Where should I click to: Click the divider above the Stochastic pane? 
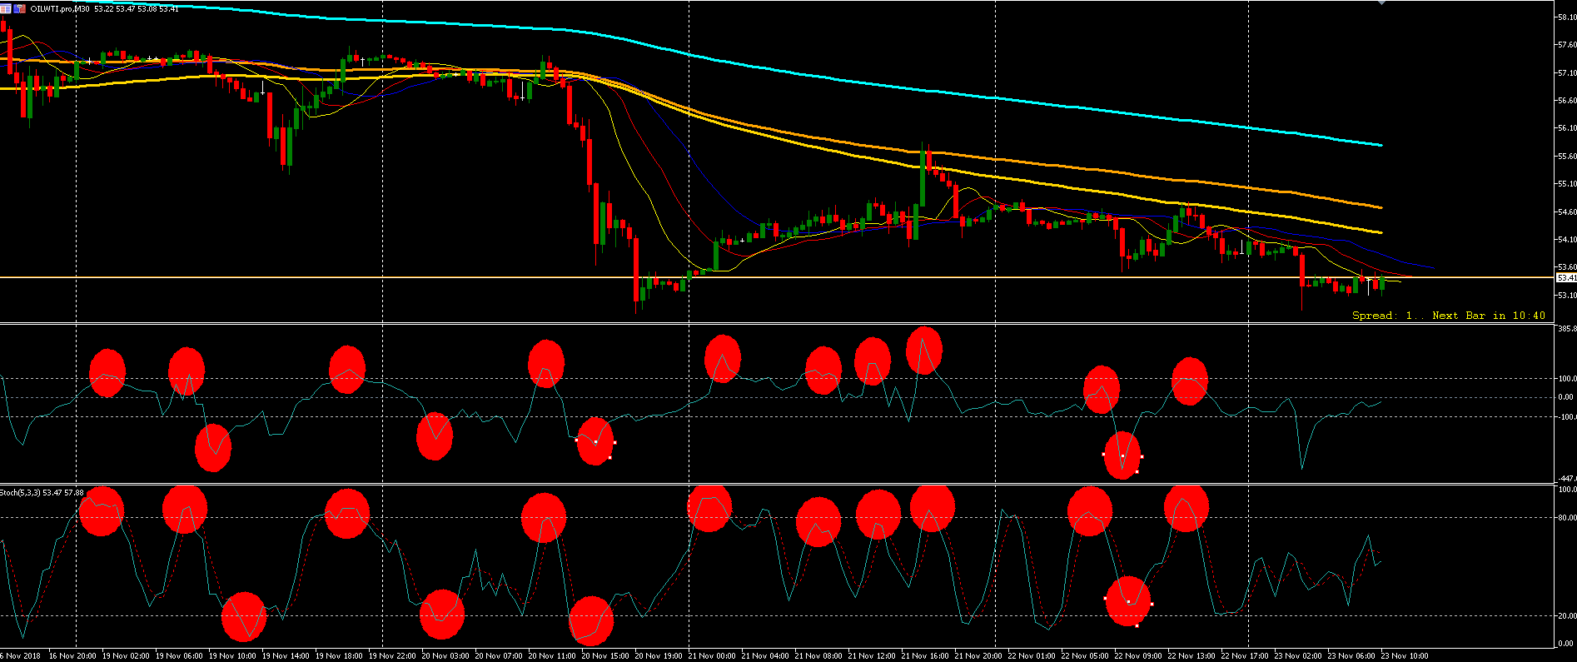point(749,484)
